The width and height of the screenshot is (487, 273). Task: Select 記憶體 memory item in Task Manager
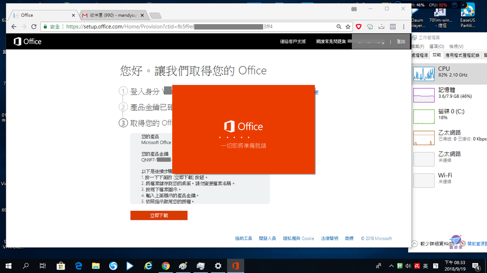tap(449, 94)
